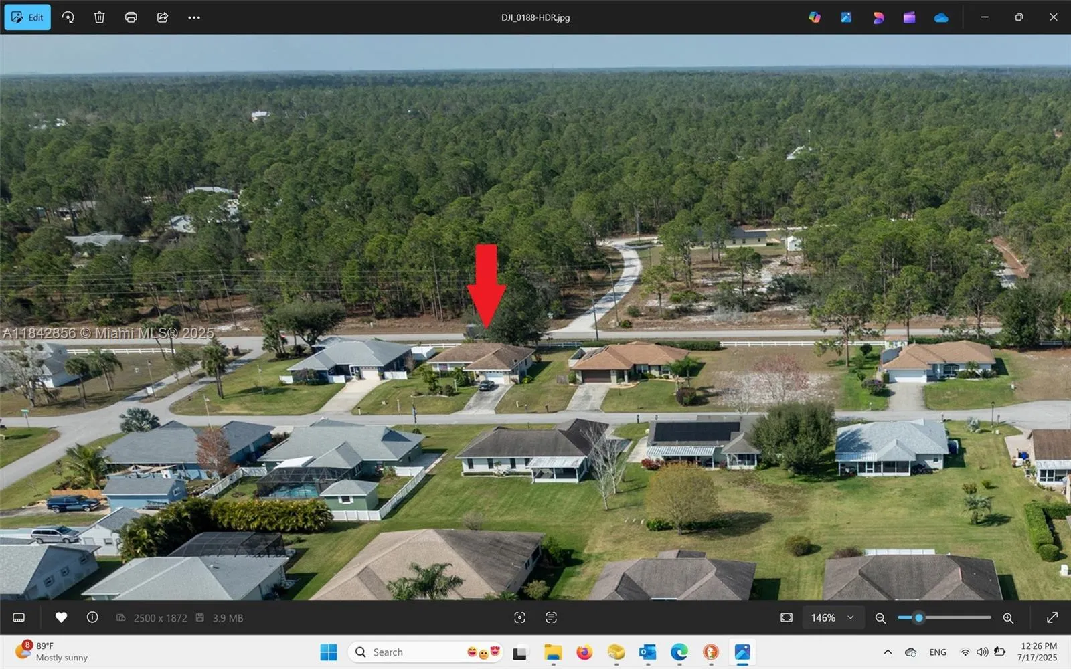
Task: Open the weather widget showing 89°F
Action: pyautogui.click(x=52, y=652)
